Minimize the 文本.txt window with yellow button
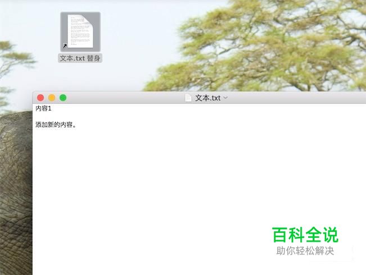This screenshot has width=366, height=275. coord(52,98)
